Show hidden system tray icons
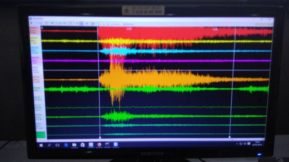The image size is (289, 162). 237,144
